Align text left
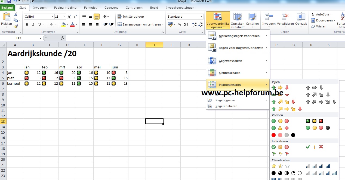The height and width of the screenshot is (180, 345). point(84,24)
